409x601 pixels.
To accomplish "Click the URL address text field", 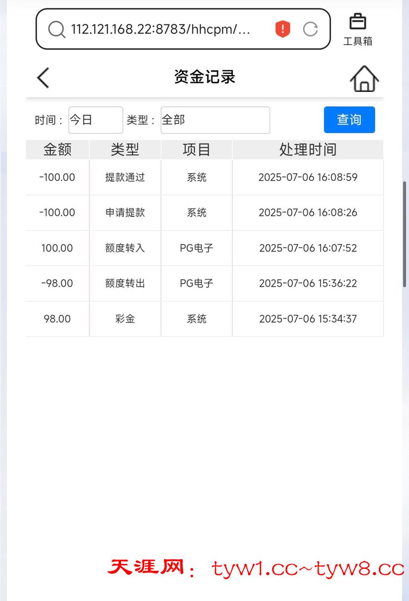I will click(x=161, y=29).
